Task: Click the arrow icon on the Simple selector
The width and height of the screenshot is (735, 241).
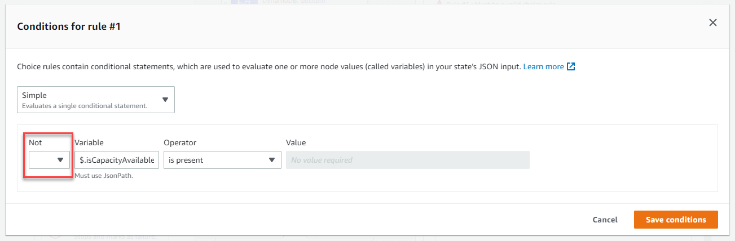Action: pyautogui.click(x=165, y=100)
